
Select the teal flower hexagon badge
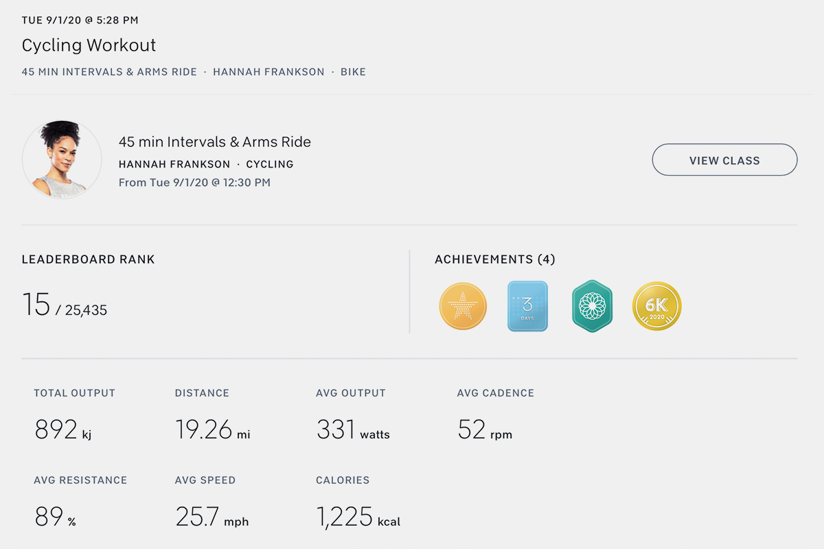[x=592, y=306]
